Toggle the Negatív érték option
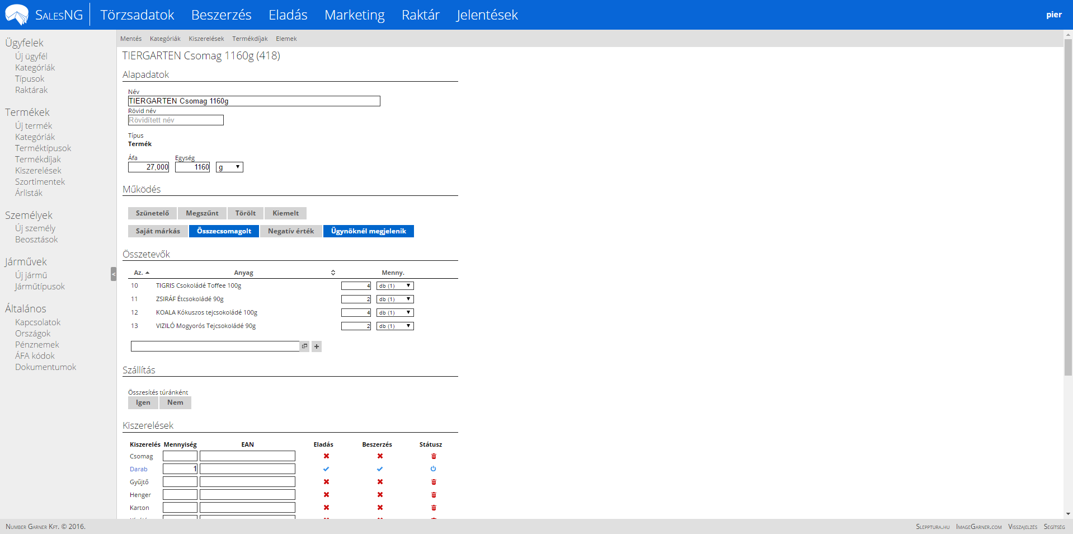This screenshot has width=1073, height=534. point(291,231)
